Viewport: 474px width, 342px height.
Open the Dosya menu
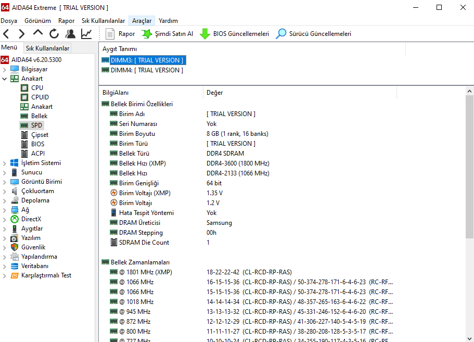pyautogui.click(x=9, y=21)
